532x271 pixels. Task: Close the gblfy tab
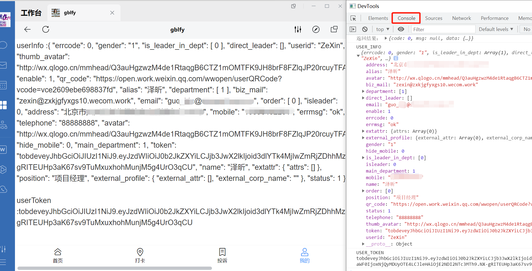(x=112, y=13)
